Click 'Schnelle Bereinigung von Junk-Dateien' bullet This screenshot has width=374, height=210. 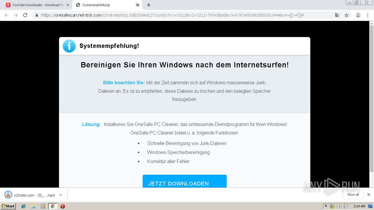click(187, 143)
